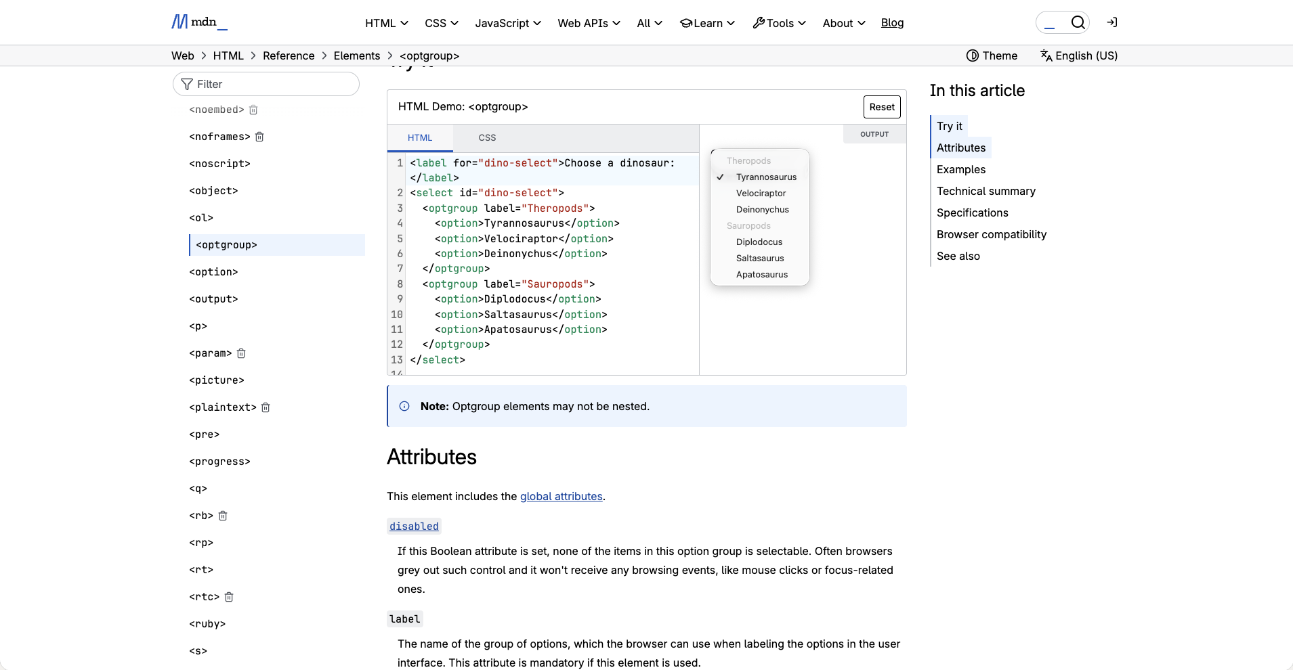Viewport: 1293px width, 670px height.
Task: Switch to the CSS tab in demo
Action: click(x=487, y=138)
